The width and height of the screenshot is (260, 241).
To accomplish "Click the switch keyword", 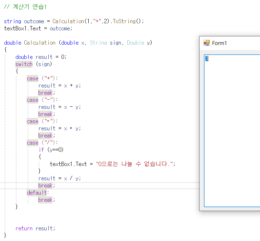I will (x=24, y=64).
